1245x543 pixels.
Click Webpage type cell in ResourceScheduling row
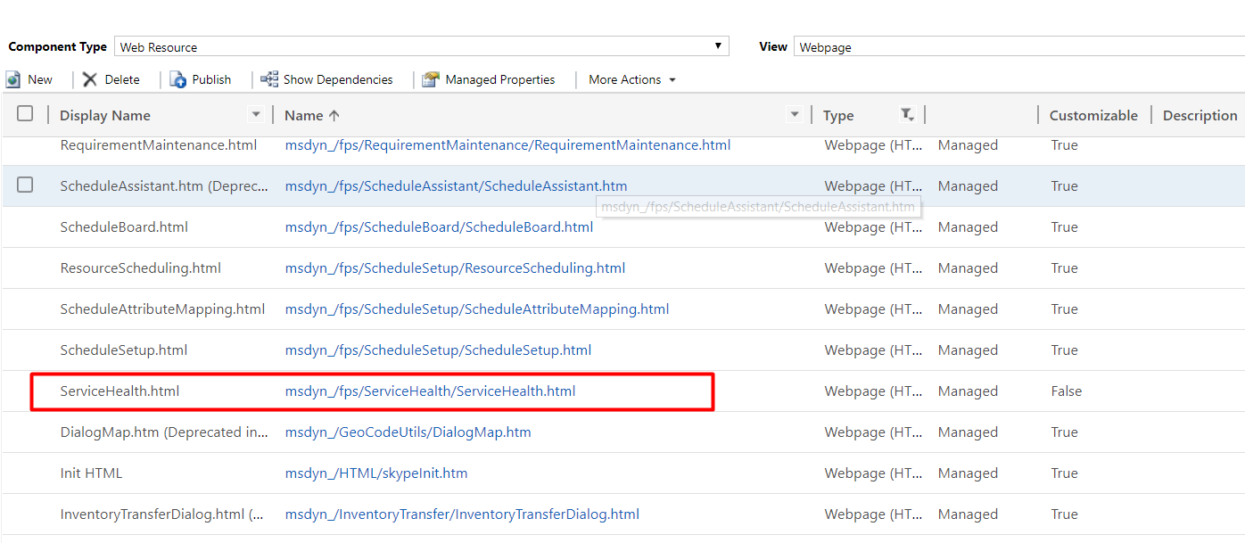coord(873,267)
